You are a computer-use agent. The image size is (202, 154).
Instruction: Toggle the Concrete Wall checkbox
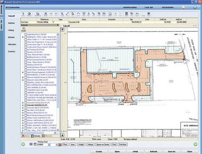pos(26,105)
